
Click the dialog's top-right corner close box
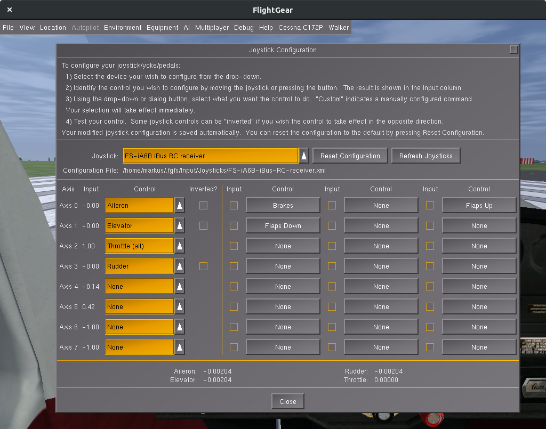tap(513, 50)
